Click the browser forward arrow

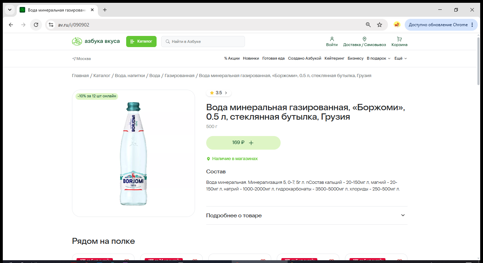click(23, 25)
